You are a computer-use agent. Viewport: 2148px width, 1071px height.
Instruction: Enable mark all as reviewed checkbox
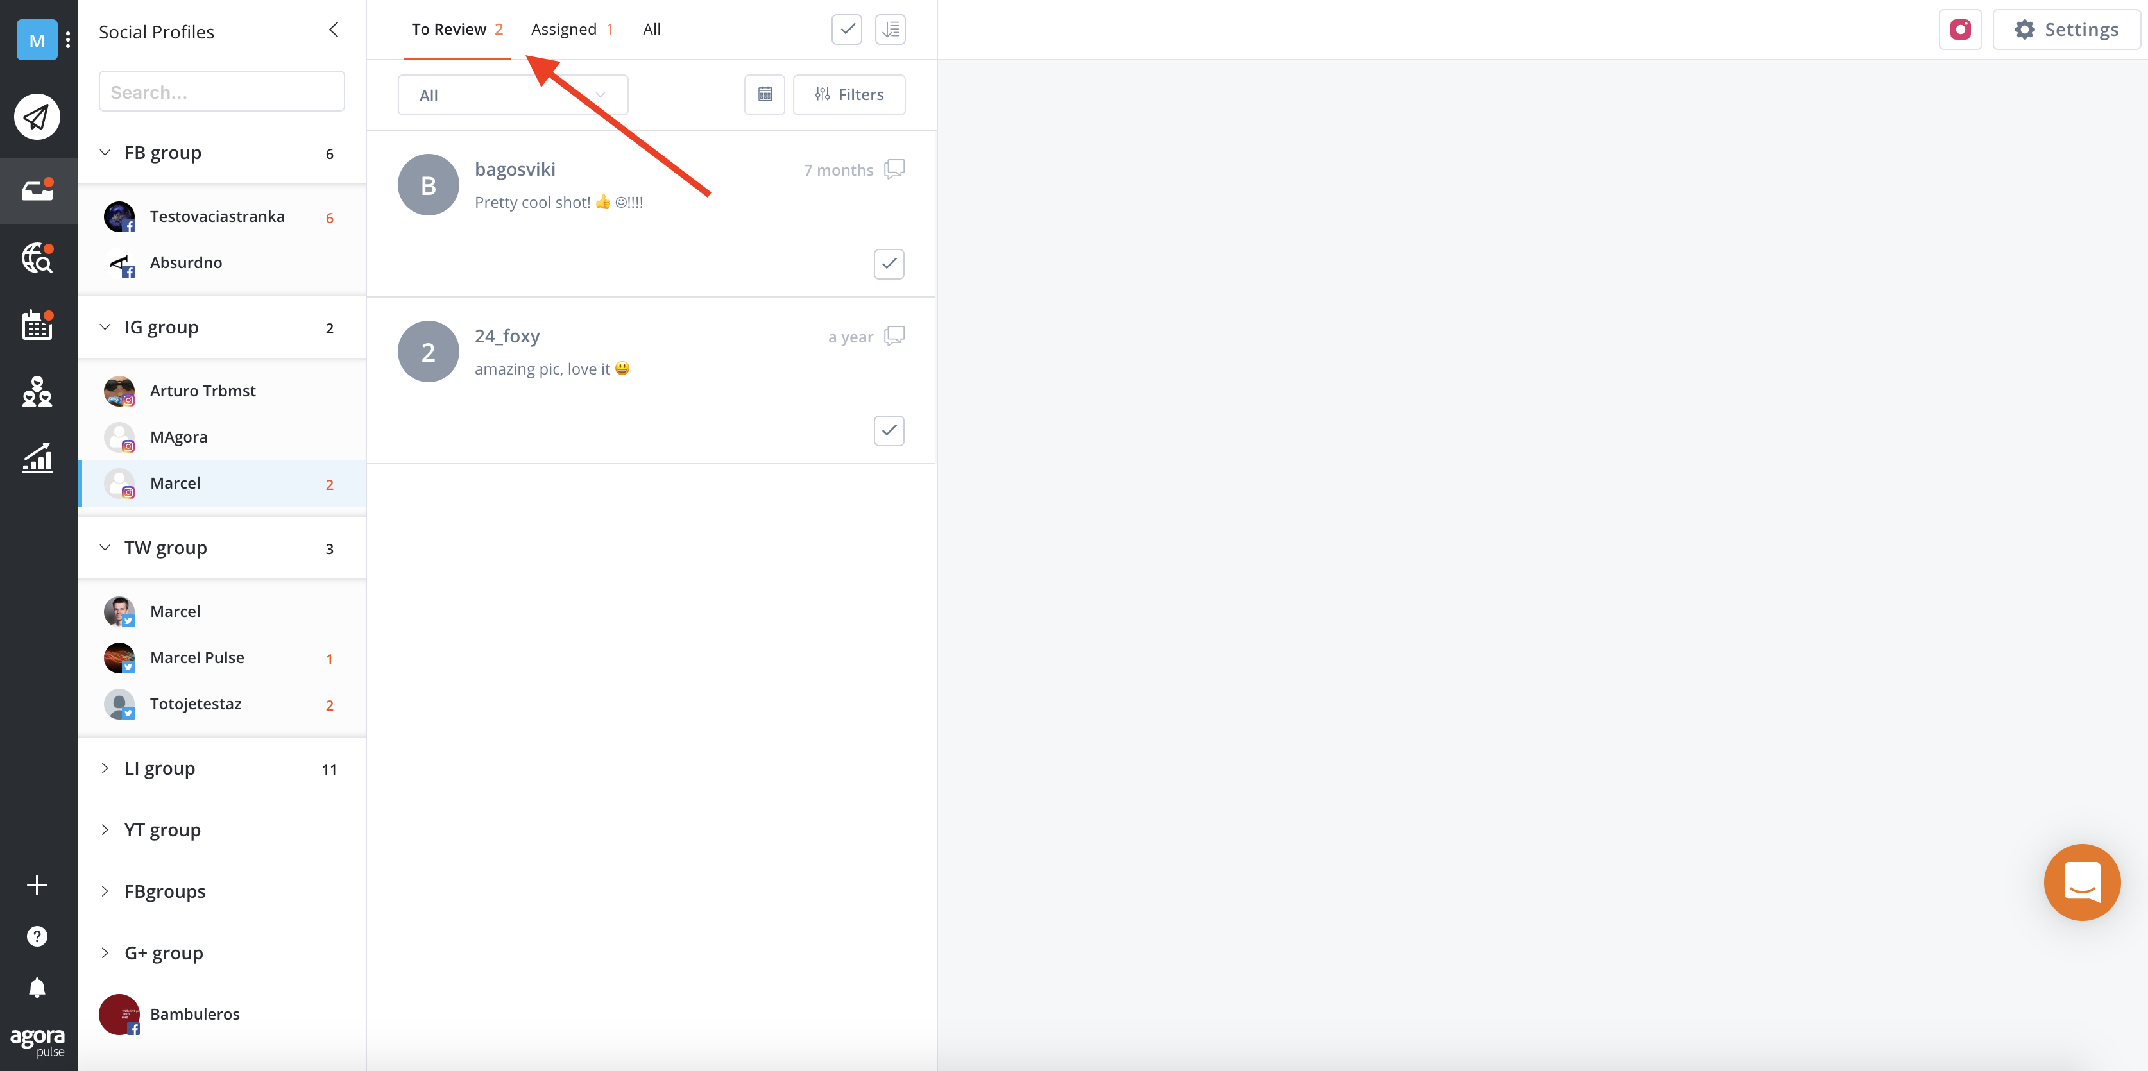(847, 29)
